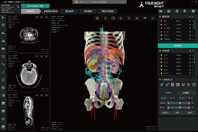Start recording with the video camera icon
Image resolution: width=198 pixels, height=132 pixels.
point(3,49)
